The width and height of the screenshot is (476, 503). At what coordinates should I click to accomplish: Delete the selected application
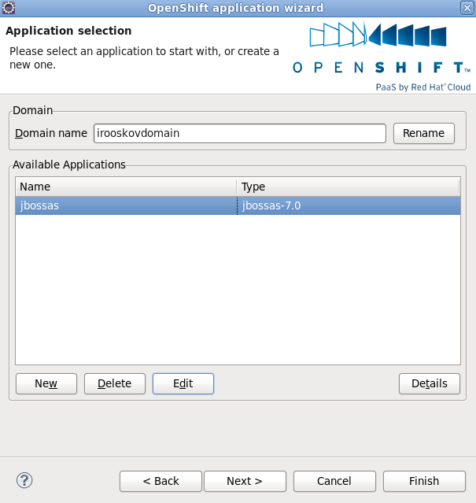tap(115, 383)
